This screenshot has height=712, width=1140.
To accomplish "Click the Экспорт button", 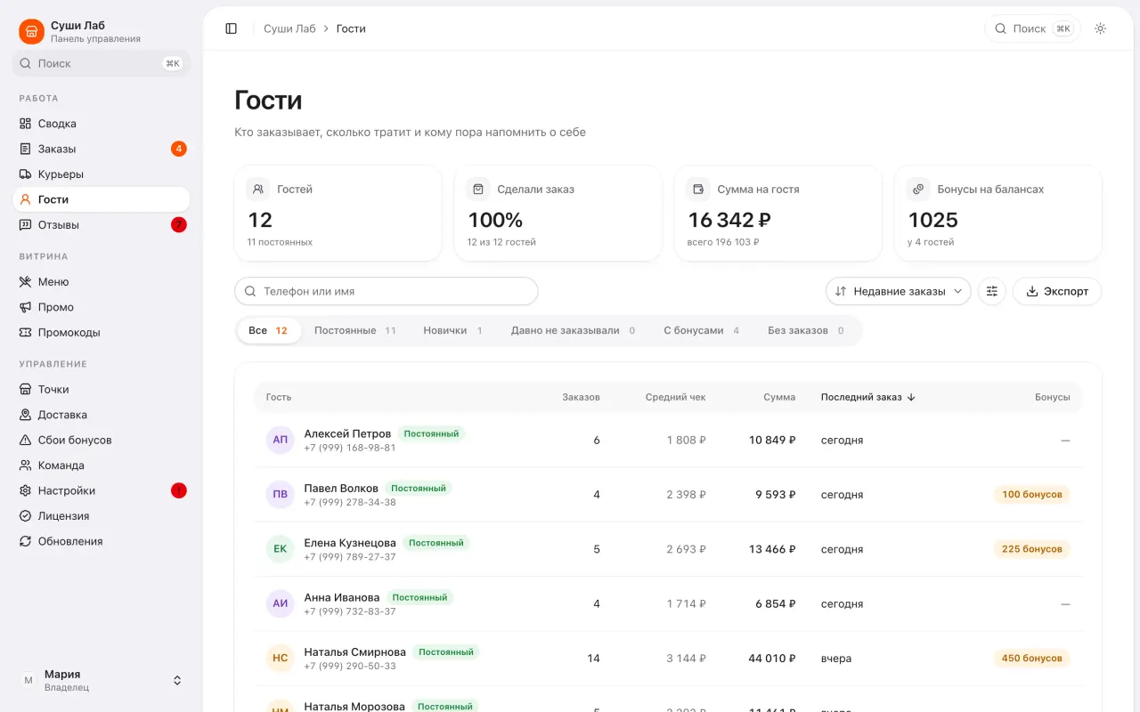I will click(1057, 291).
